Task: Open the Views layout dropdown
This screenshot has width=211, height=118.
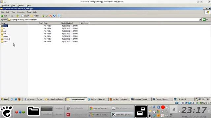Action: (x=59, y=16)
